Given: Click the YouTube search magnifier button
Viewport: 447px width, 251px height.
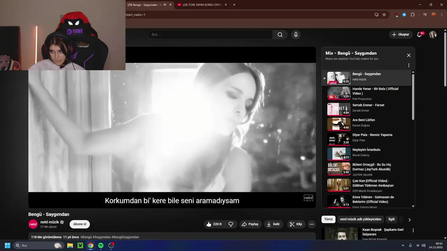Looking at the screenshot, I should 280,35.
